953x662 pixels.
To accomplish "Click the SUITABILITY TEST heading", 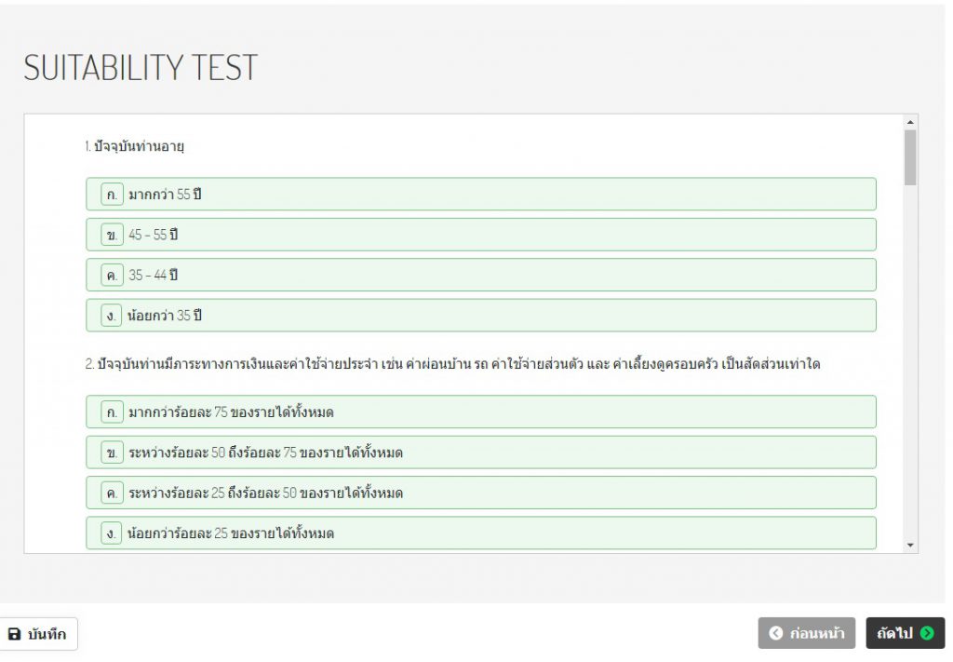I will point(141,67).
